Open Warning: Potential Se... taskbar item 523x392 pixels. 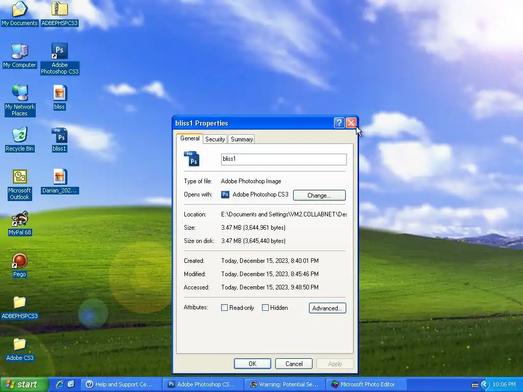pyautogui.click(x=285, y=384)
